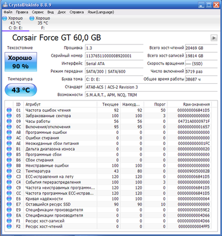222x236 pixels.
Task: Click the status icon for attribute E9
Action: pyautogui.click(x=9, y=210)
